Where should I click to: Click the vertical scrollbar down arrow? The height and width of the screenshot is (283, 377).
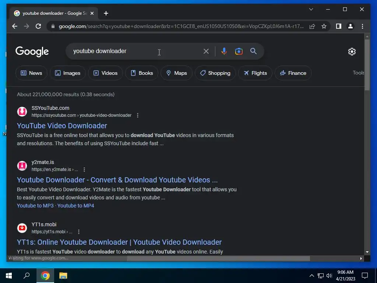(367, 252)
